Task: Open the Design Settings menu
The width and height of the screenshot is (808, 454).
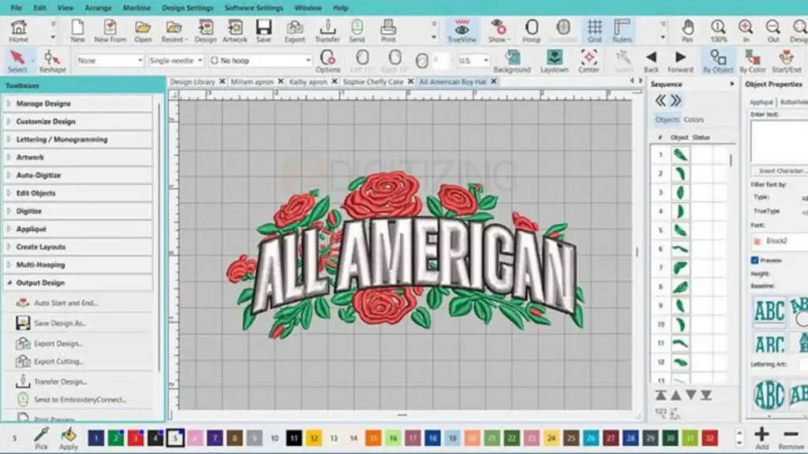Action: coord(188,8)
